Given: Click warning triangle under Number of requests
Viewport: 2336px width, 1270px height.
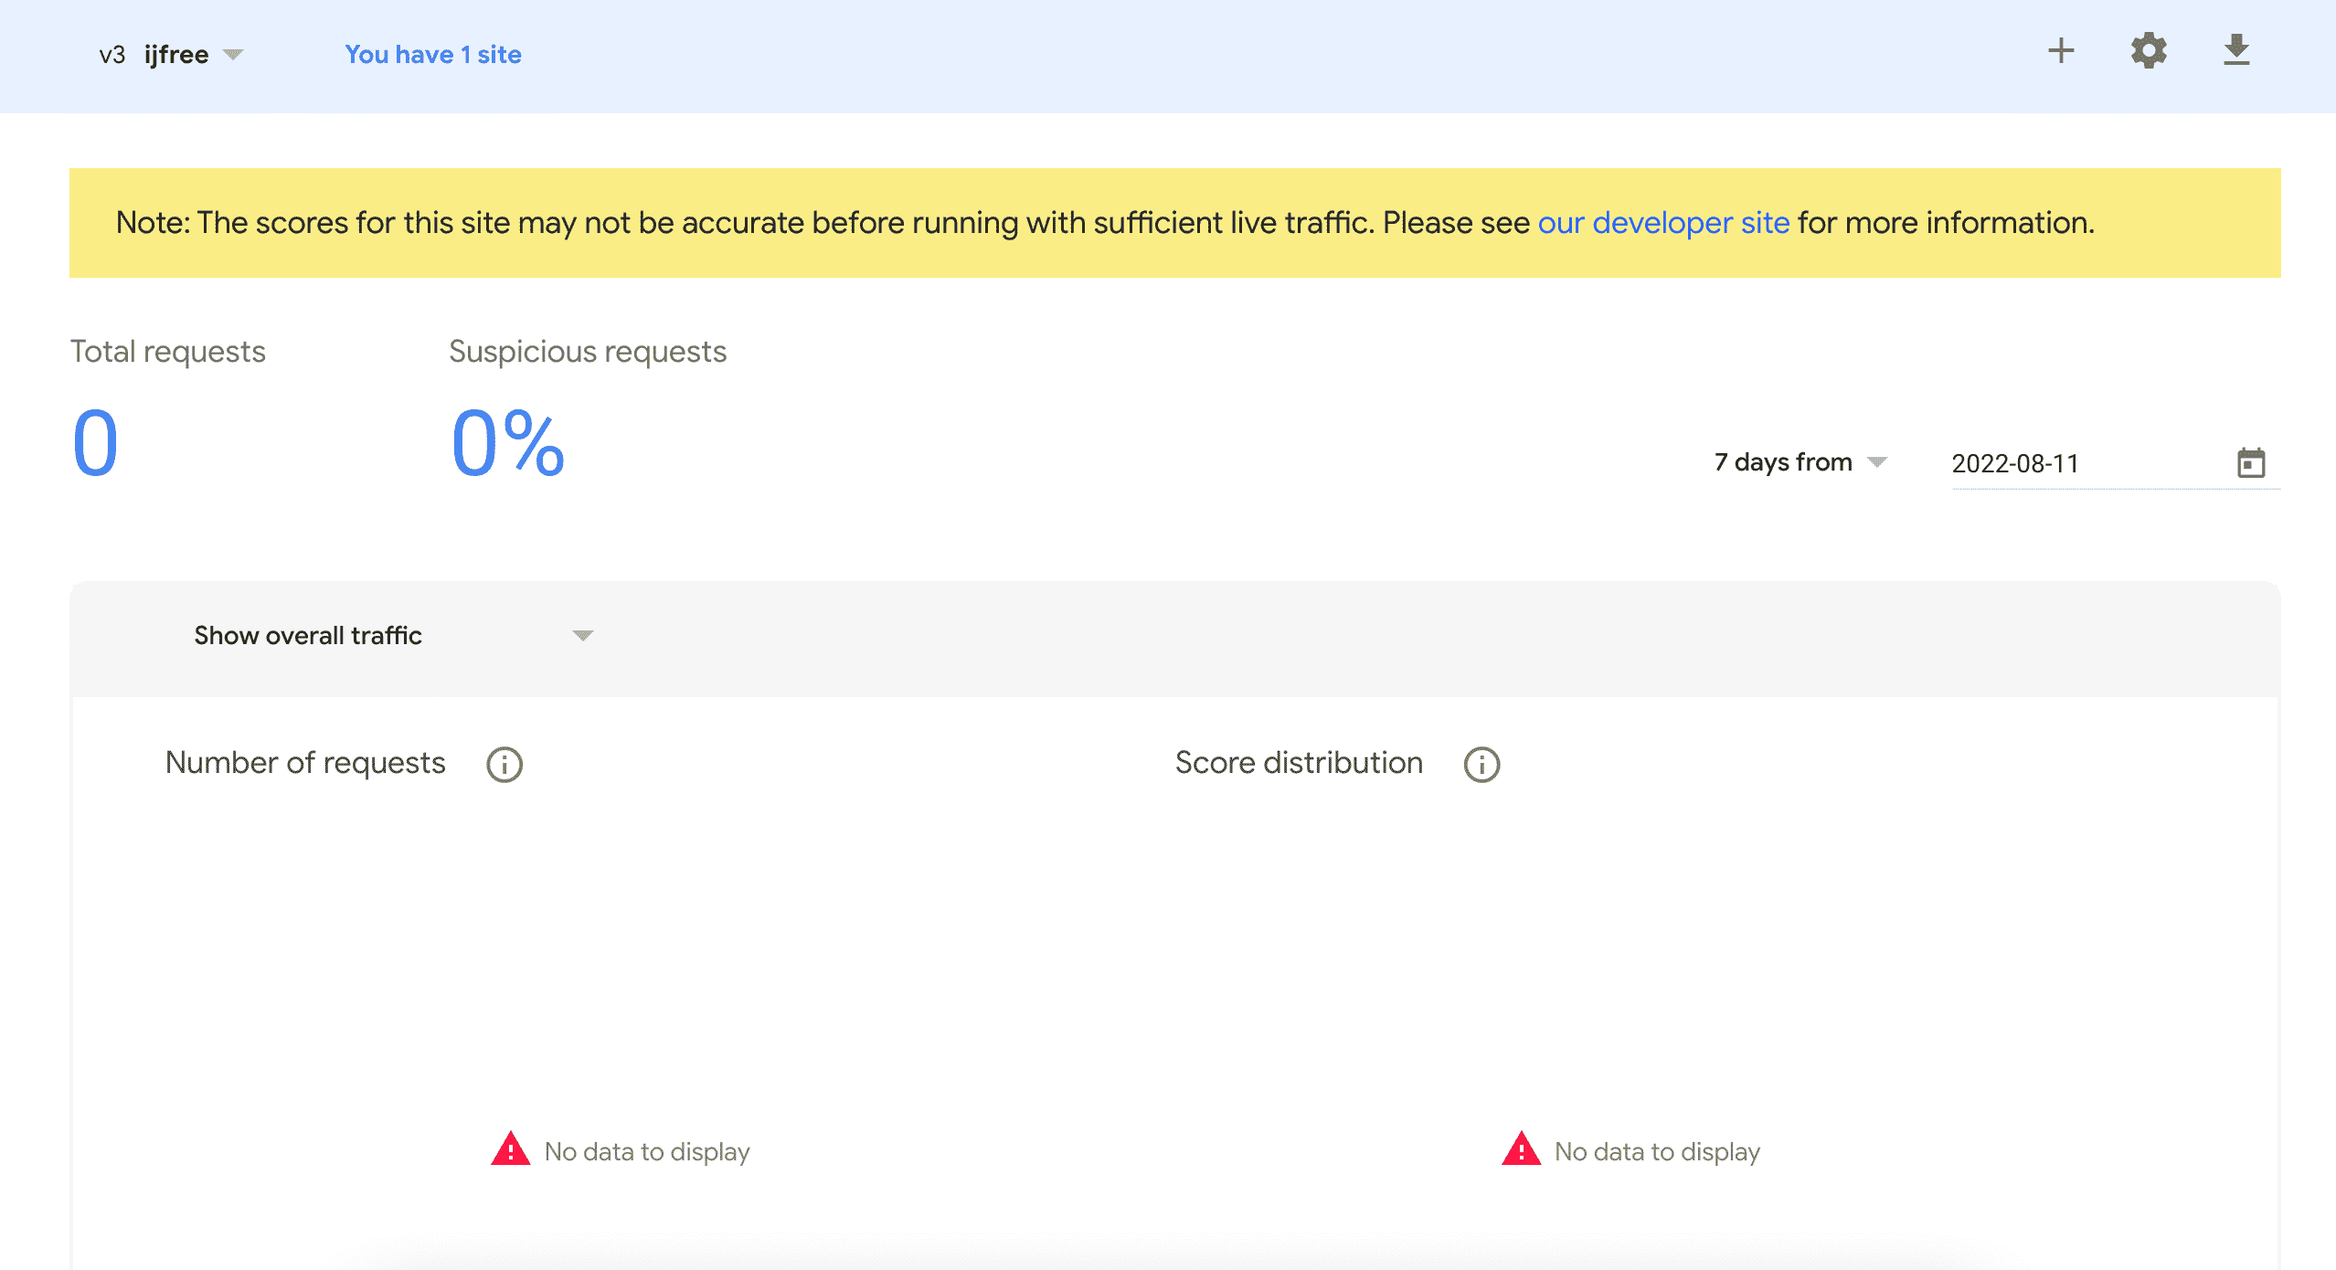Looking at the screenshot, I should click(510, 1149).
